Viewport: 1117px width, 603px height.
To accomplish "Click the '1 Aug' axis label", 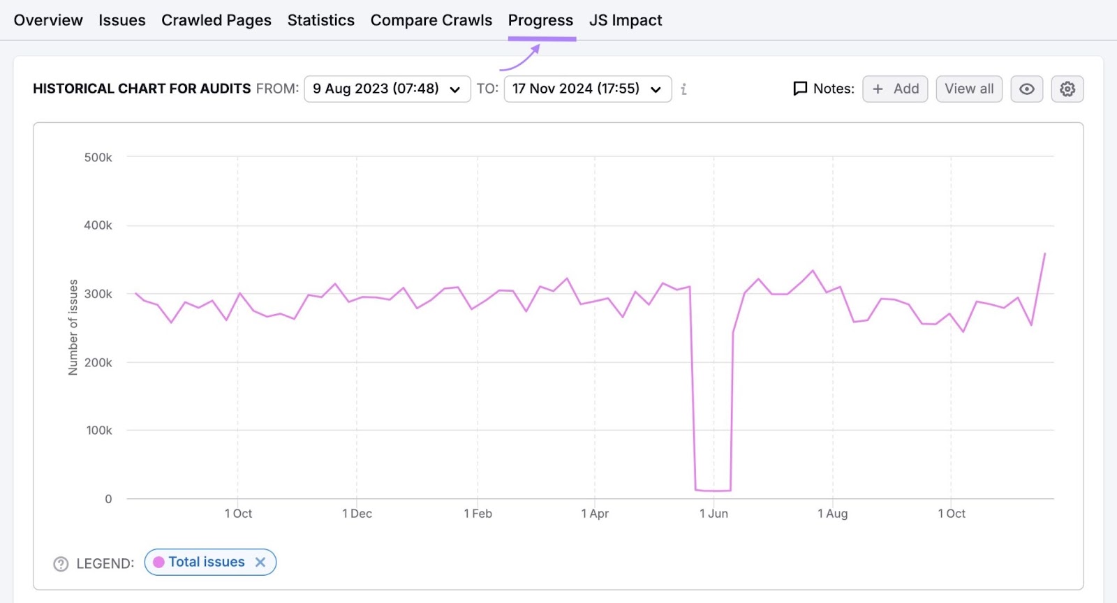I will (833, 514).
